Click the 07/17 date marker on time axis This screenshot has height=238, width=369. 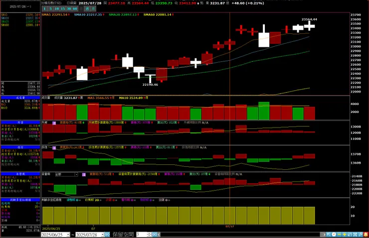coord(230,227)
